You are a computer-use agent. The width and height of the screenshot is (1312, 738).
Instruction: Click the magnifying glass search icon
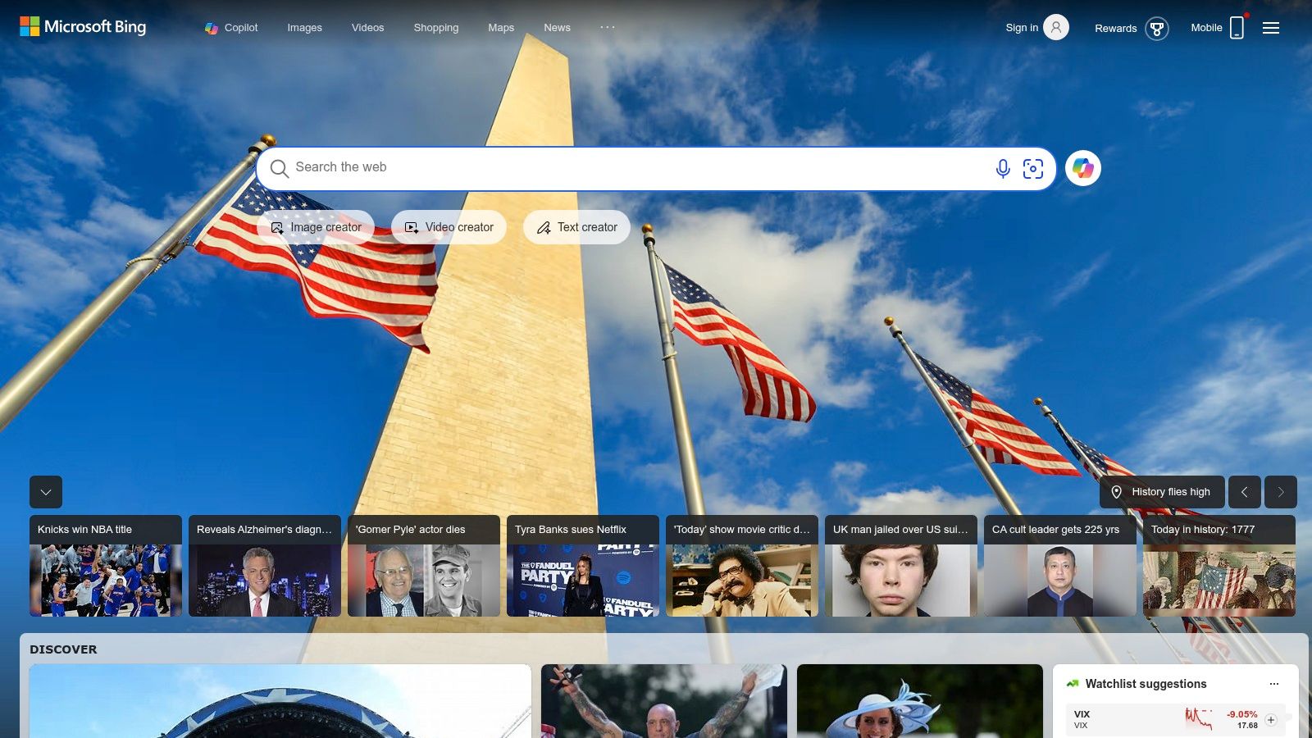click(x=279, y=168)
